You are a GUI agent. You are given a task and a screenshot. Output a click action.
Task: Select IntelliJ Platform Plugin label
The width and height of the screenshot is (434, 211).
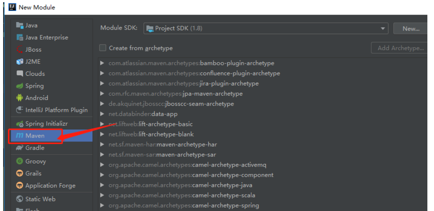click(x=57, y=110)
